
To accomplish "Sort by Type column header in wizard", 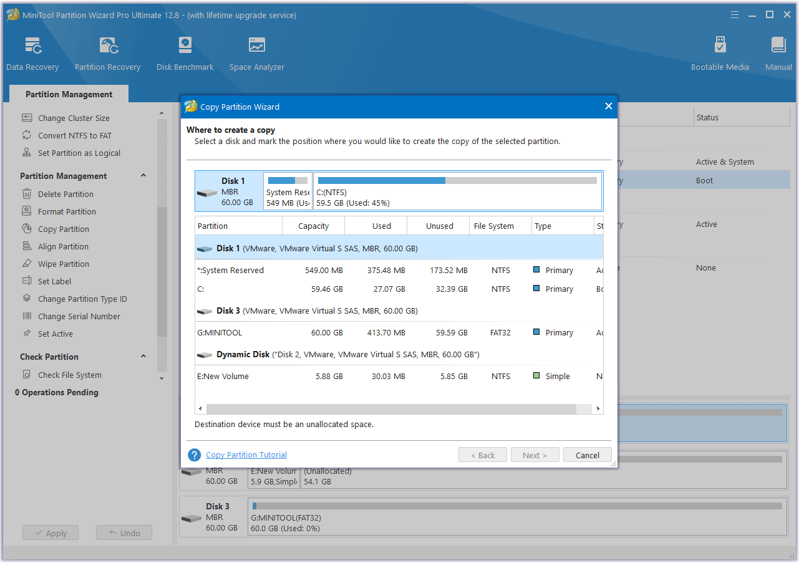I will [563, 226].
